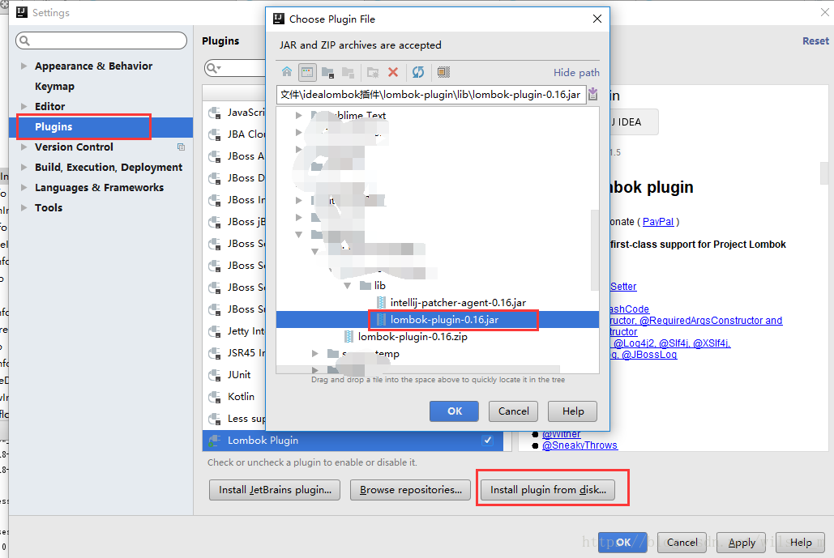Click the Desktop directory toolbar icon
This screenshot has width=834, height=558.
(x=307, y=72)
